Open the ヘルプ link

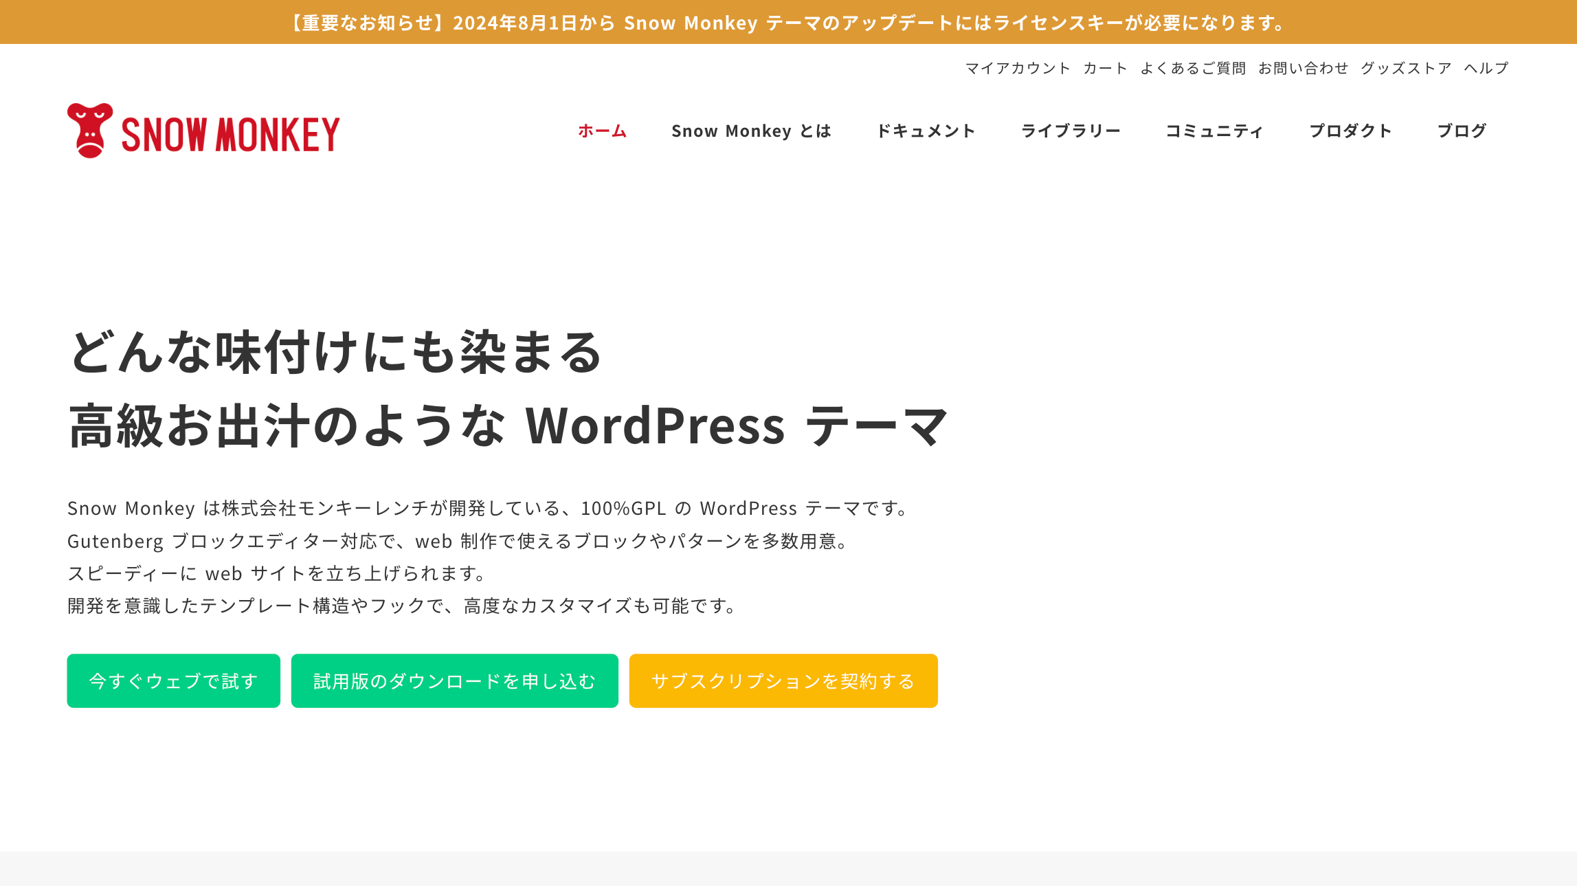coord(1486,68)
